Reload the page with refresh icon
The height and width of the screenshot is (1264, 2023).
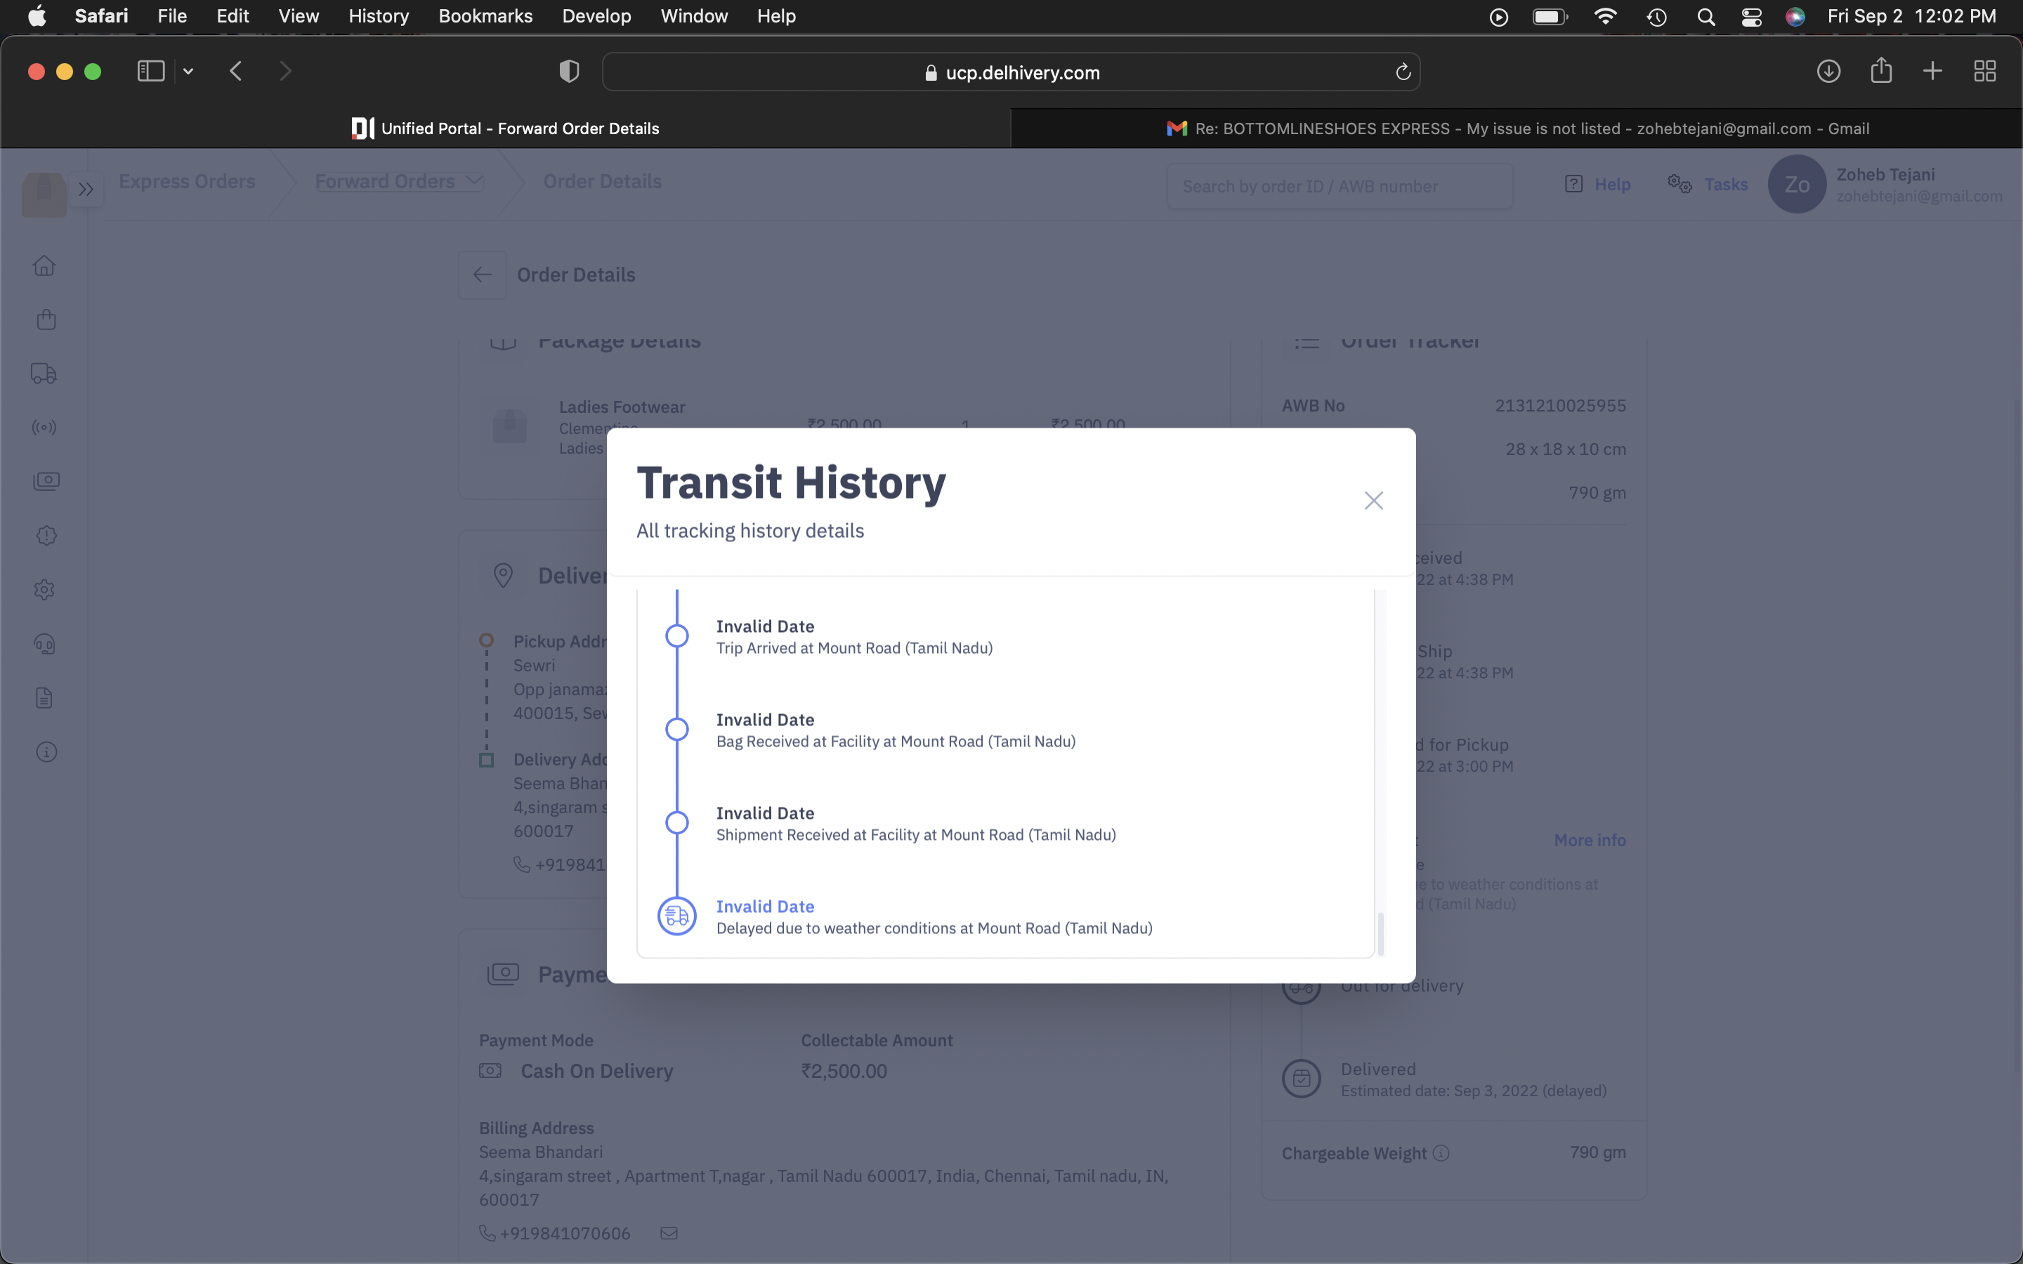1403,73
